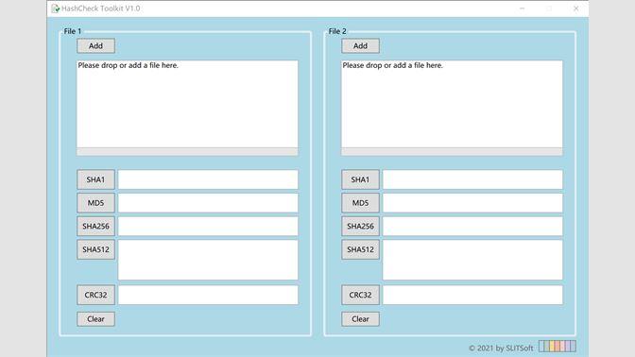Compute MD5 hash for File 1
The width and height of the screenshot is (635, 357).
pos(96,203)
